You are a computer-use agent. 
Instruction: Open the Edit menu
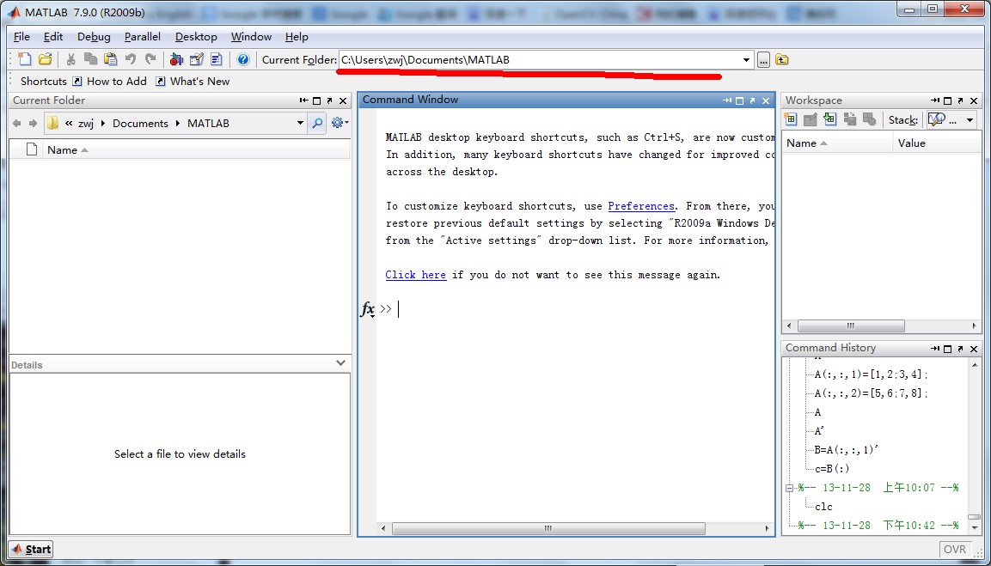tap(53, 37)
